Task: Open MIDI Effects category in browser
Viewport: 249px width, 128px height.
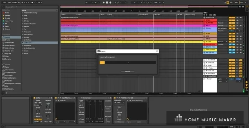Action: pyautogui.click(x=9, y=48)
